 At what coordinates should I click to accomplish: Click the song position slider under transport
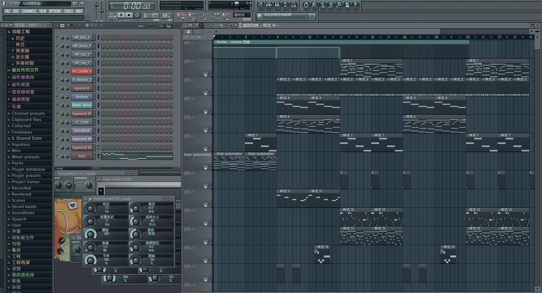tap(125, 20)
